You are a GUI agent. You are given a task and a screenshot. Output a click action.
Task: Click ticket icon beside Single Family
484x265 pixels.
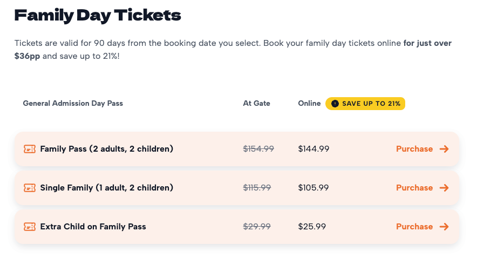(30, 188)
